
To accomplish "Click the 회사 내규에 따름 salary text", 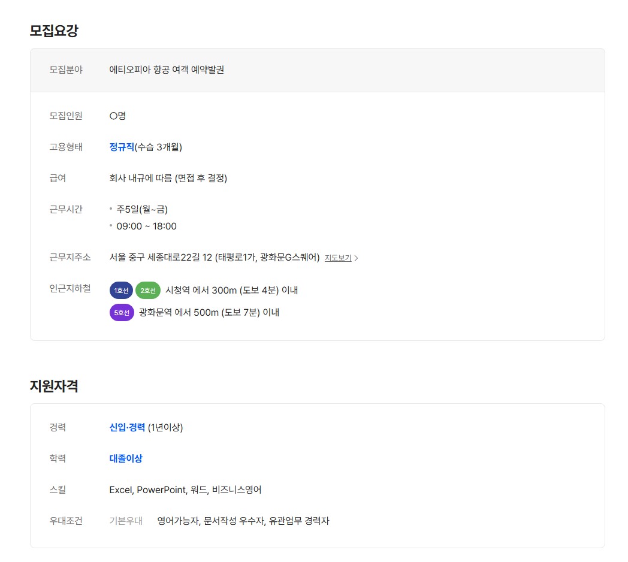I will click(168, 178).
